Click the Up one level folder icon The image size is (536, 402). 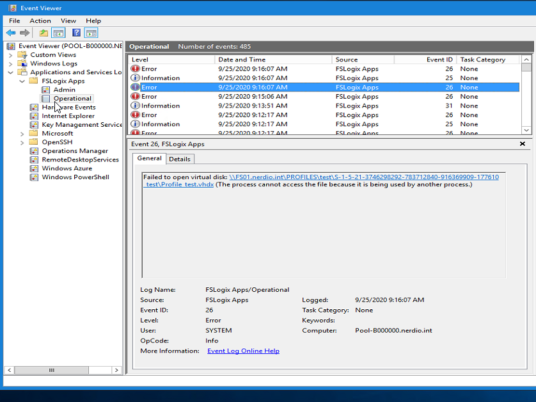tap(43, 33)
